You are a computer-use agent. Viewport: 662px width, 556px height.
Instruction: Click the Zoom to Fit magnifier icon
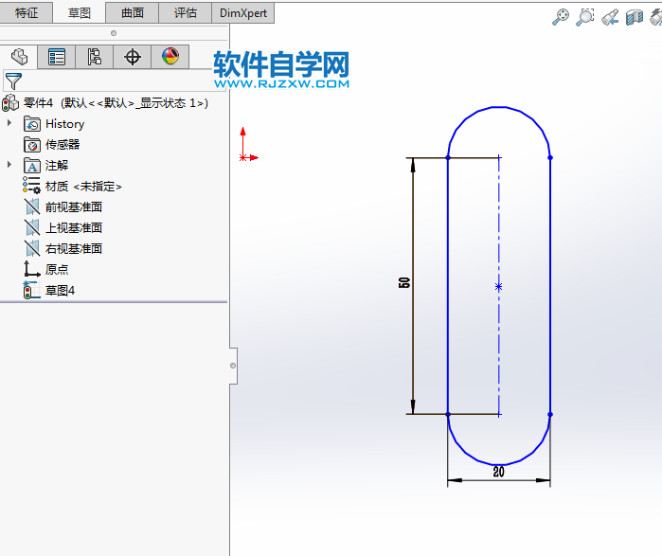pos(561,17)
